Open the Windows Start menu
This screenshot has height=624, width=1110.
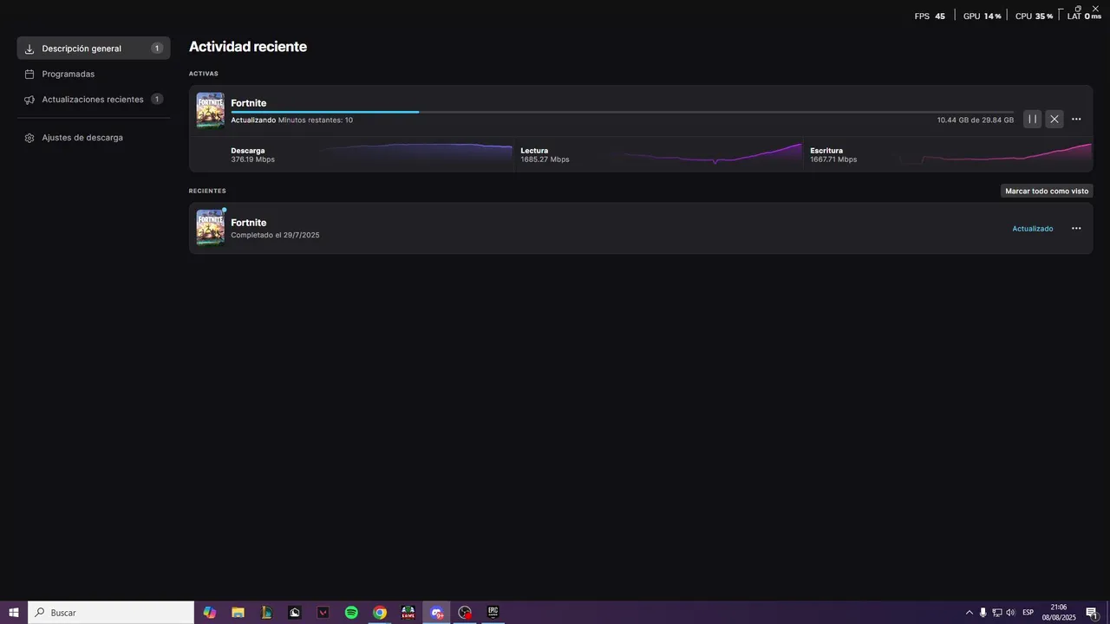click(x=14, y=613)
